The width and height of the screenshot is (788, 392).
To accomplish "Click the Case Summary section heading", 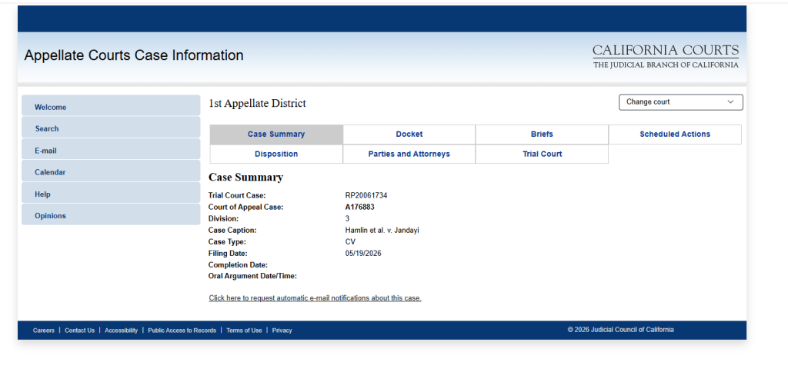I will (245, 178).
